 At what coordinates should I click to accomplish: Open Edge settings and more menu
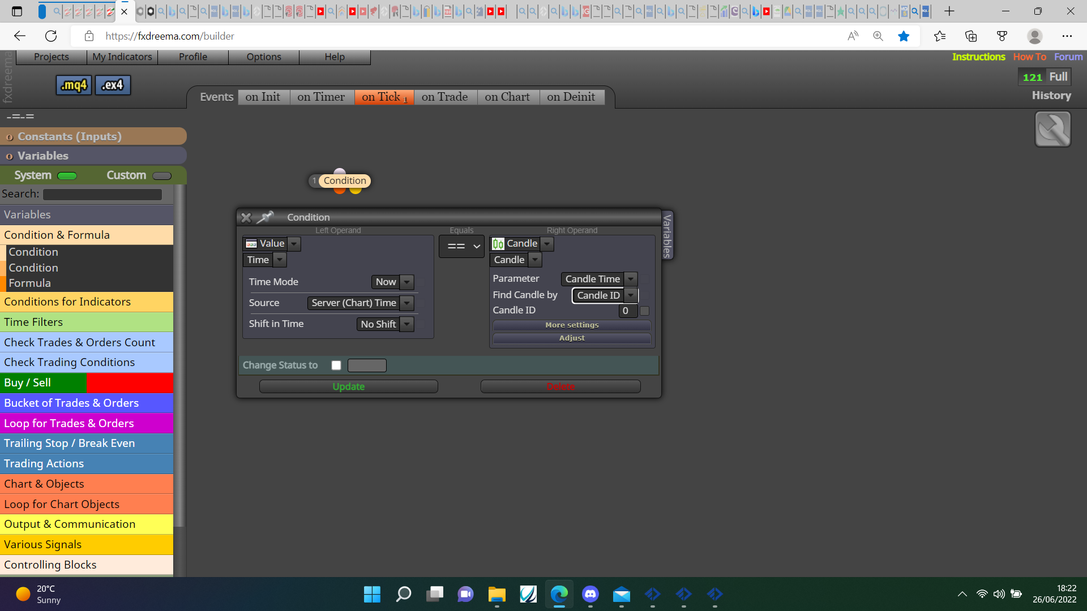pos(1067,36)
